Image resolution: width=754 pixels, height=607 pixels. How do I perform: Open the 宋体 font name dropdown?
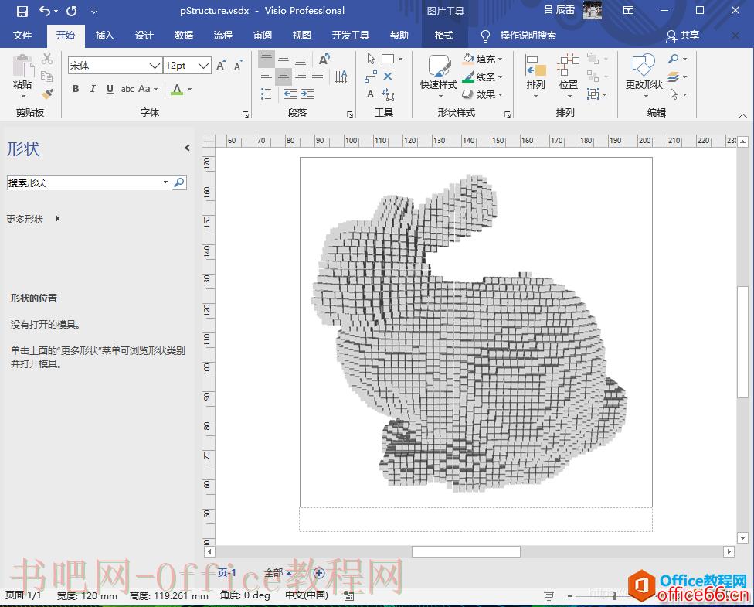[x=155, y=66]
